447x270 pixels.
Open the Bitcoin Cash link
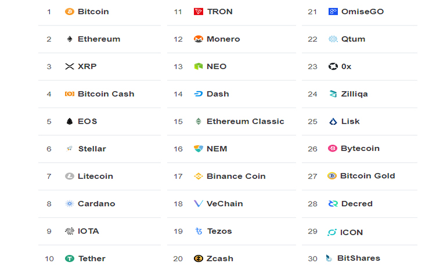click(x=106, y=94)
